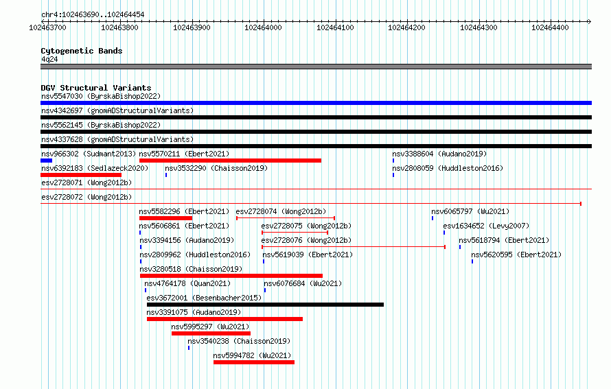Click esv2728074 (Wong2012b) label

point(281,211)
